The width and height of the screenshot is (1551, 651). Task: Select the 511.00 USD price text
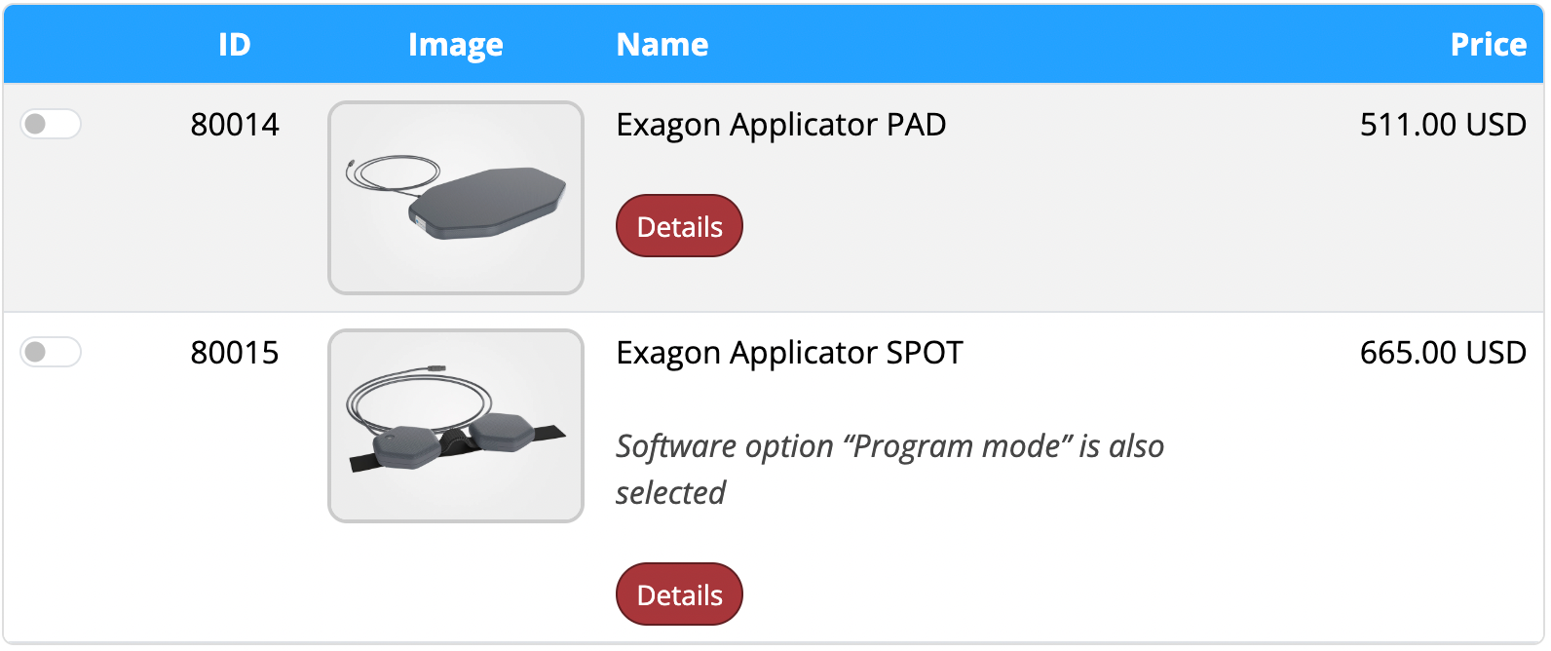click(1443, 125)
